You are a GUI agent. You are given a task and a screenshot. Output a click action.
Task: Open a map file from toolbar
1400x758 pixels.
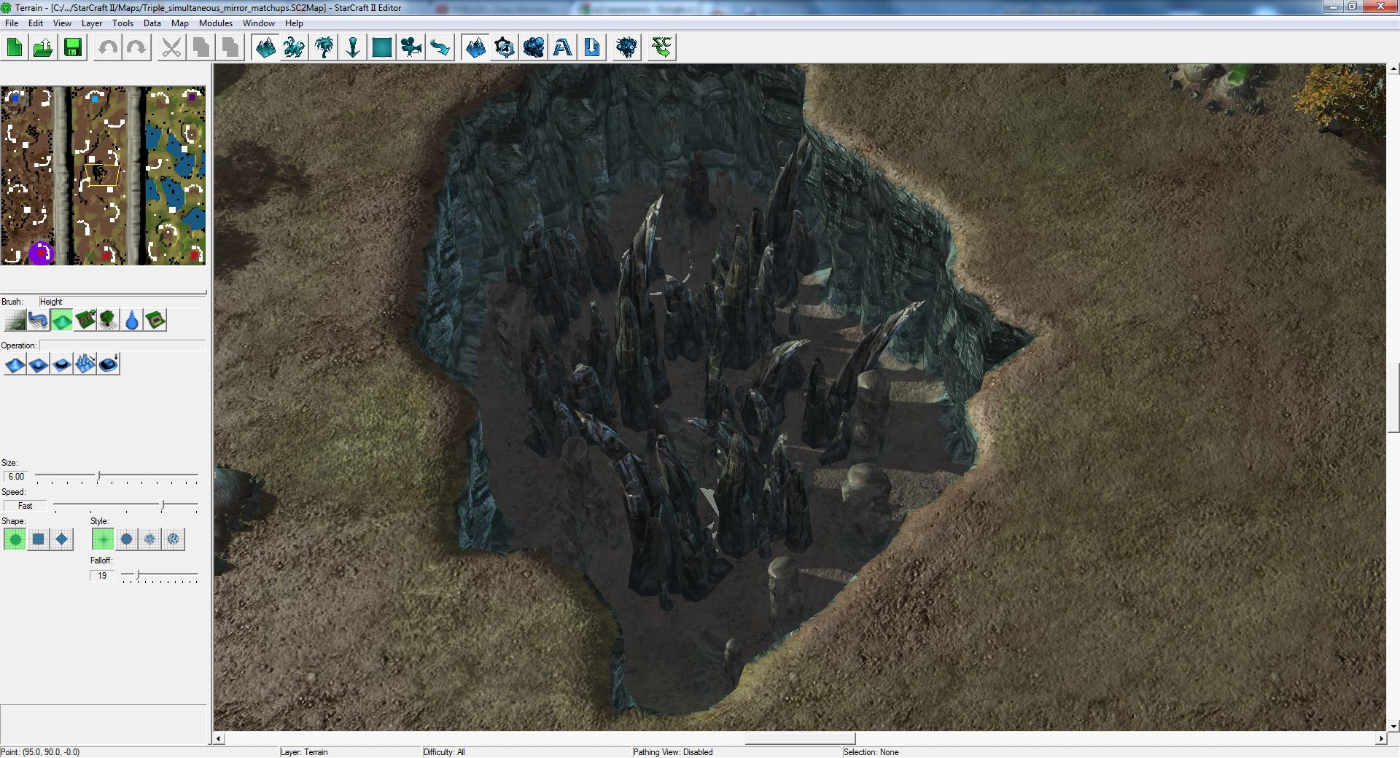[44, 48]
